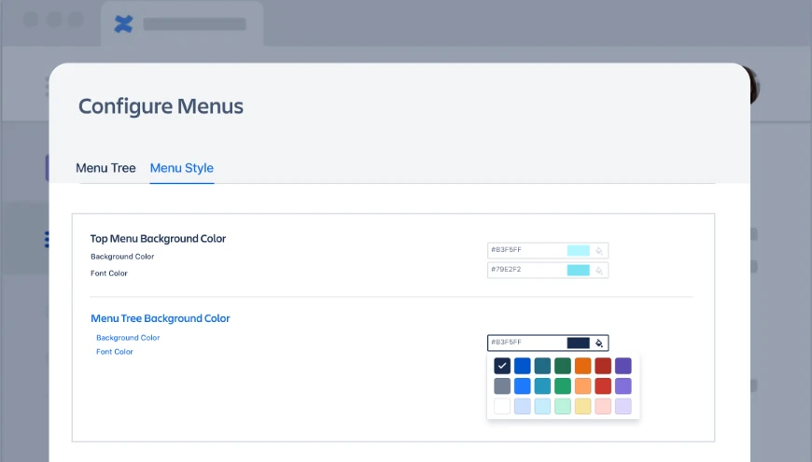
Task: Click the Menu Tree Background Color heading
Action: tap(161, 318)
